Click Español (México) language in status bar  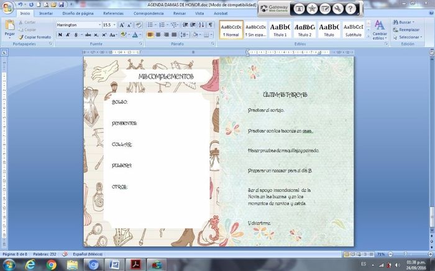pyautogui.click(x=88, y=254)
